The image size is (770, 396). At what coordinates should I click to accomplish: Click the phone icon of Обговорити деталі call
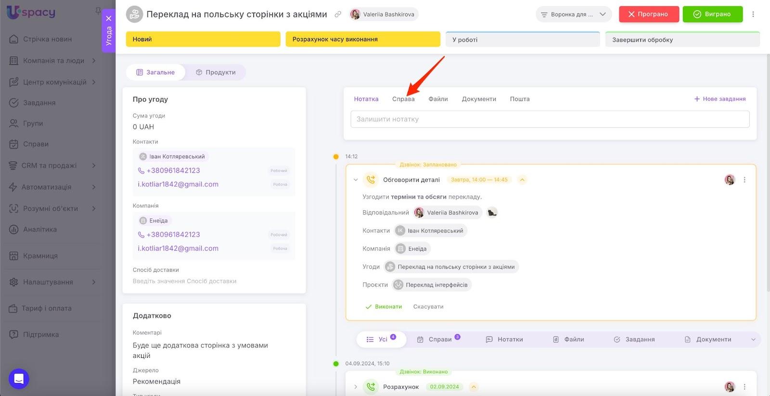click(371, 179)
